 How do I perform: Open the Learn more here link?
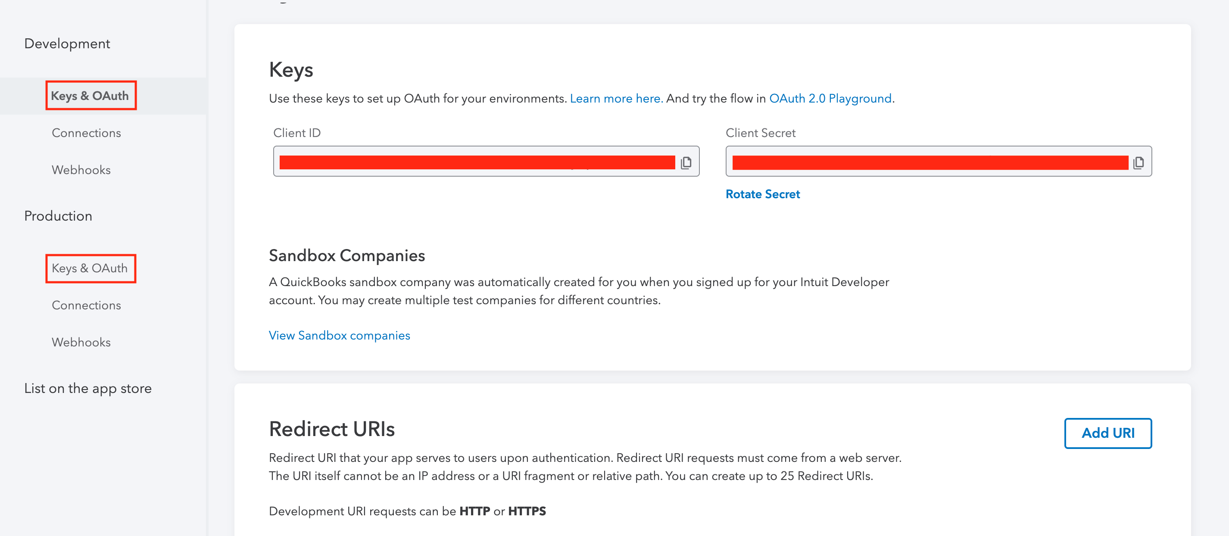tap(616, 99)
